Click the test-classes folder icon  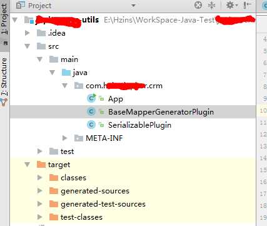coord(54,217)
